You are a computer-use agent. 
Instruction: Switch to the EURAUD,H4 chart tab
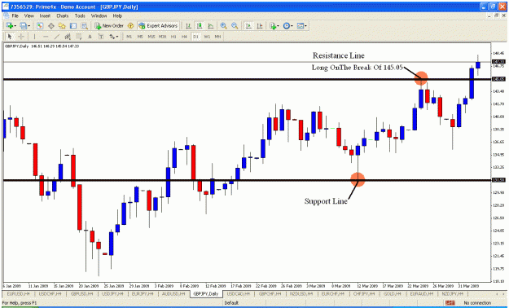click(422, 293)
